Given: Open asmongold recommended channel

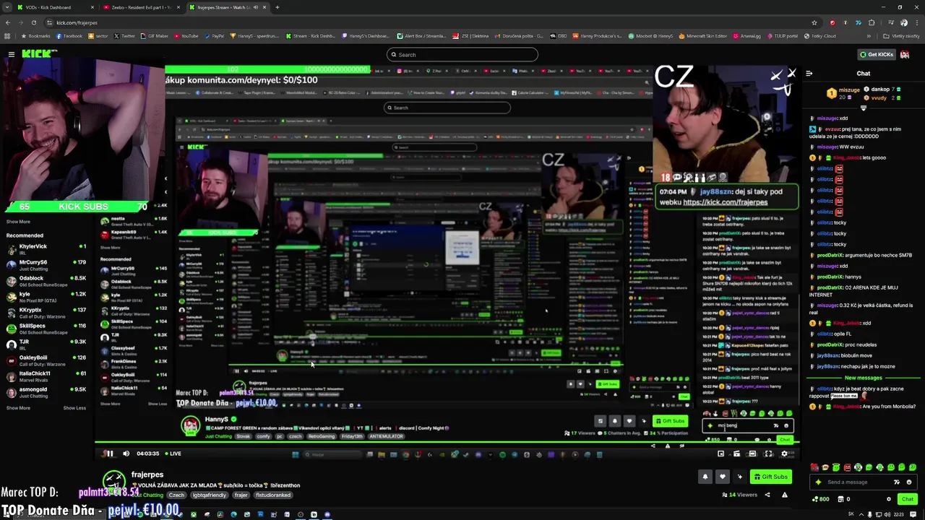Looking at the screenshot, I should tap(46, 392).
